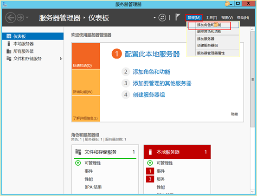Open the 工具(T) menu
The image size is (257, 196).
tap(212, 18)
